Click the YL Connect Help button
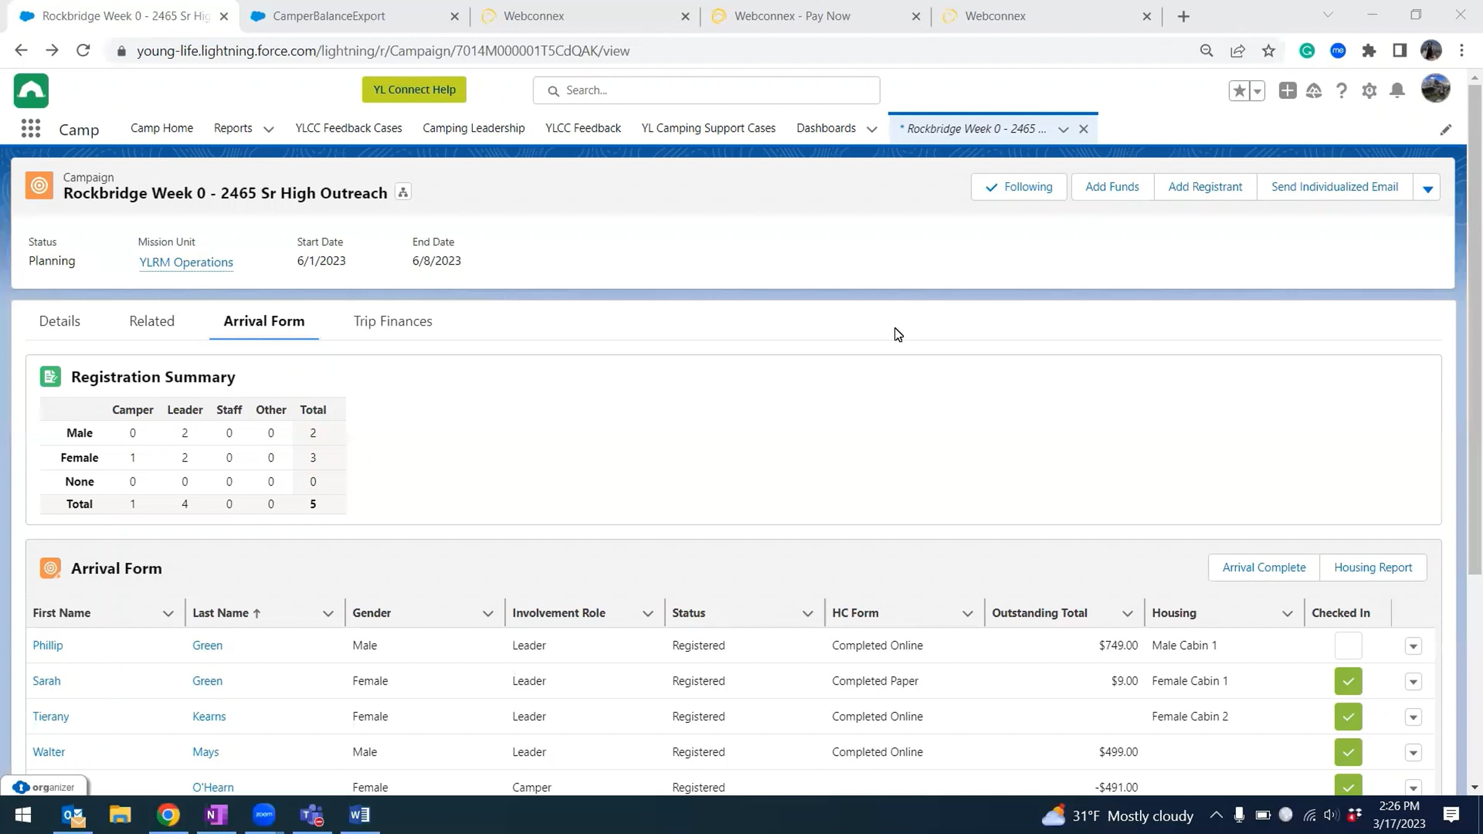 (x=414, y=90)
